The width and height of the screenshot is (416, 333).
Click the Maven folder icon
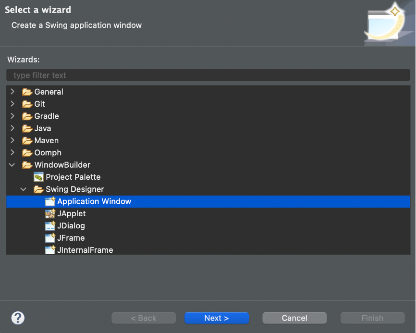tap(27, 141)
